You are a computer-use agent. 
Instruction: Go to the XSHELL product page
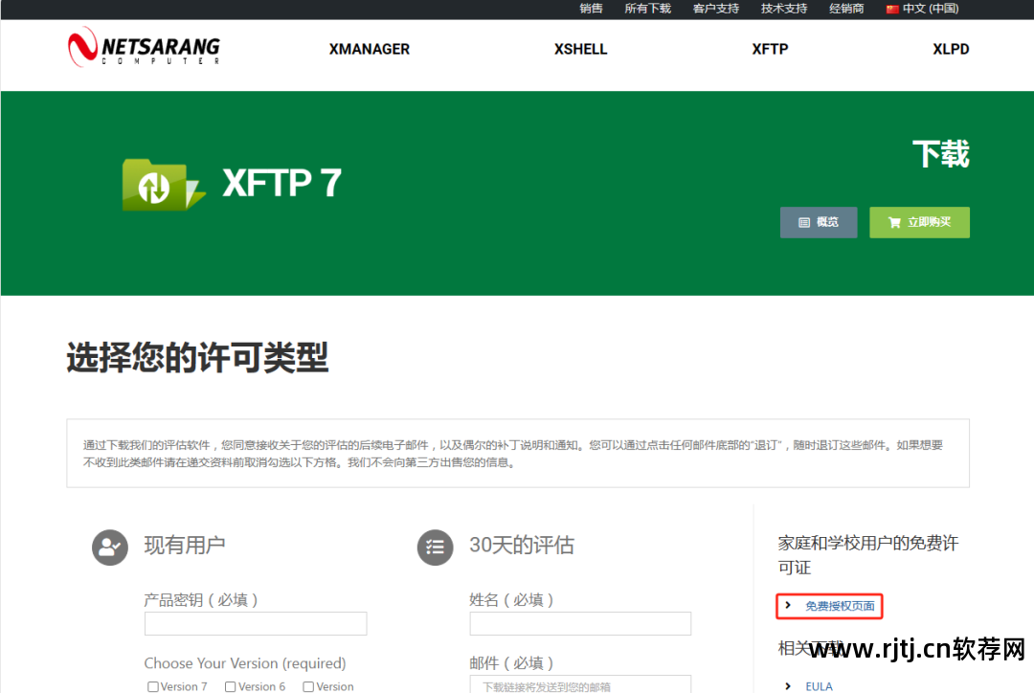point(580,50)
